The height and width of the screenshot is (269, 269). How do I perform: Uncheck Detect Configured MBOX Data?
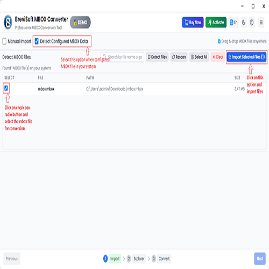[x=37, y=41]
